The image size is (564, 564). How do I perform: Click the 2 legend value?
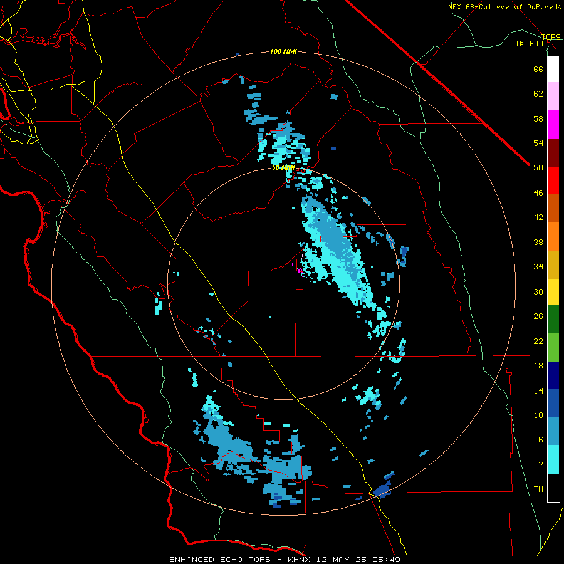click(x=540, y=465)
